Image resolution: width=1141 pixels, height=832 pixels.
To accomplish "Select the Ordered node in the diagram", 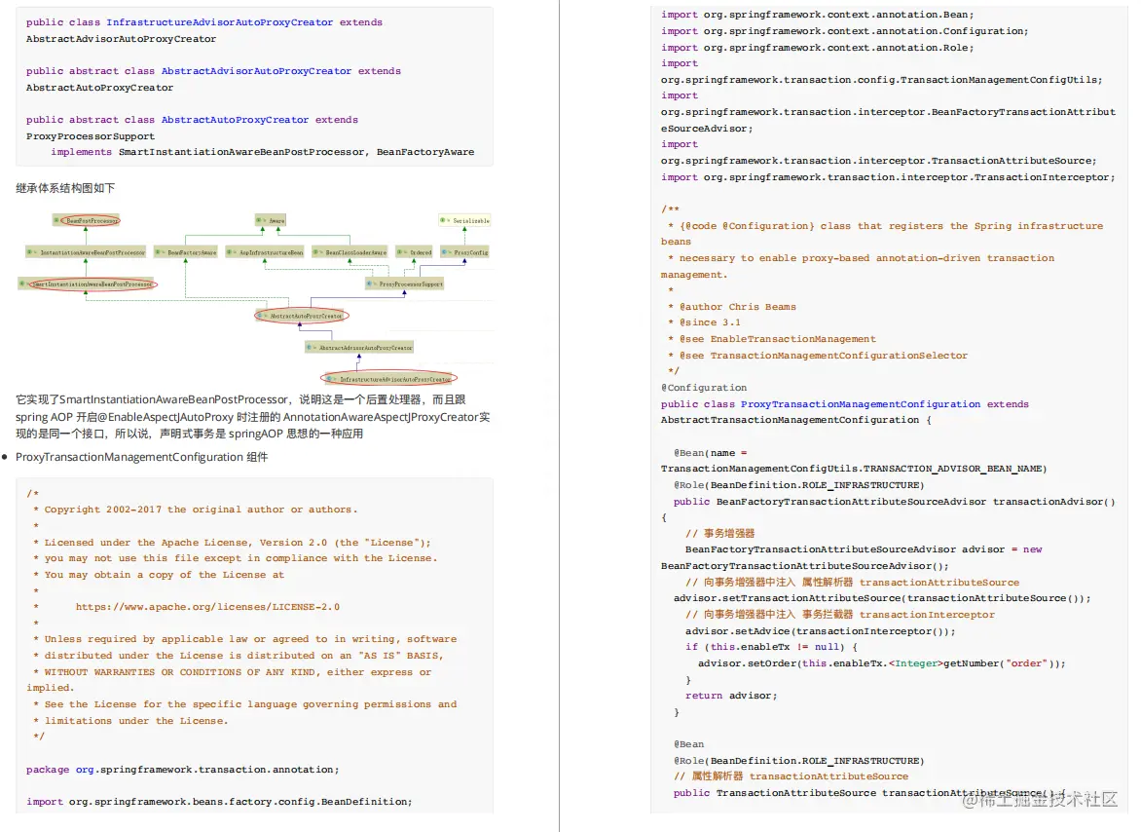I will (x=415, y=252).
